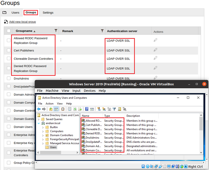Click the audio speaker icon in VirtualBox status bar
The height and width of the screenshot is (170, 209).
[x=152, y=166]
